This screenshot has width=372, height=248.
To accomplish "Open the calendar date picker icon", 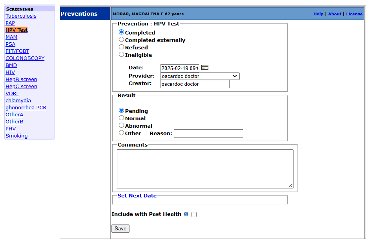I will click(x=205, y=68).
